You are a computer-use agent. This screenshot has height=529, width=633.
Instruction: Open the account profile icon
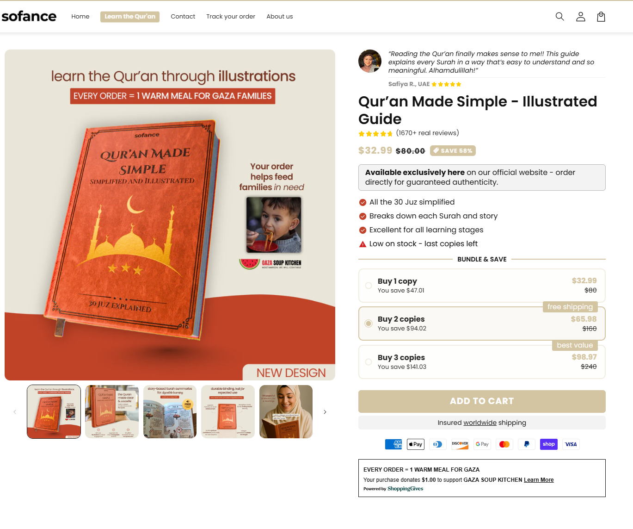tap(581, 17)
